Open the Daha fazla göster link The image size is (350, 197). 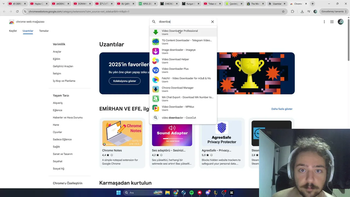coord(282,109)
